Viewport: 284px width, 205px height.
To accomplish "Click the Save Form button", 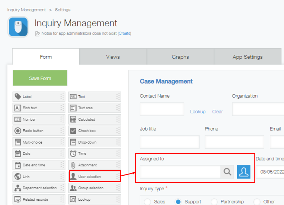I will point(40,78).
